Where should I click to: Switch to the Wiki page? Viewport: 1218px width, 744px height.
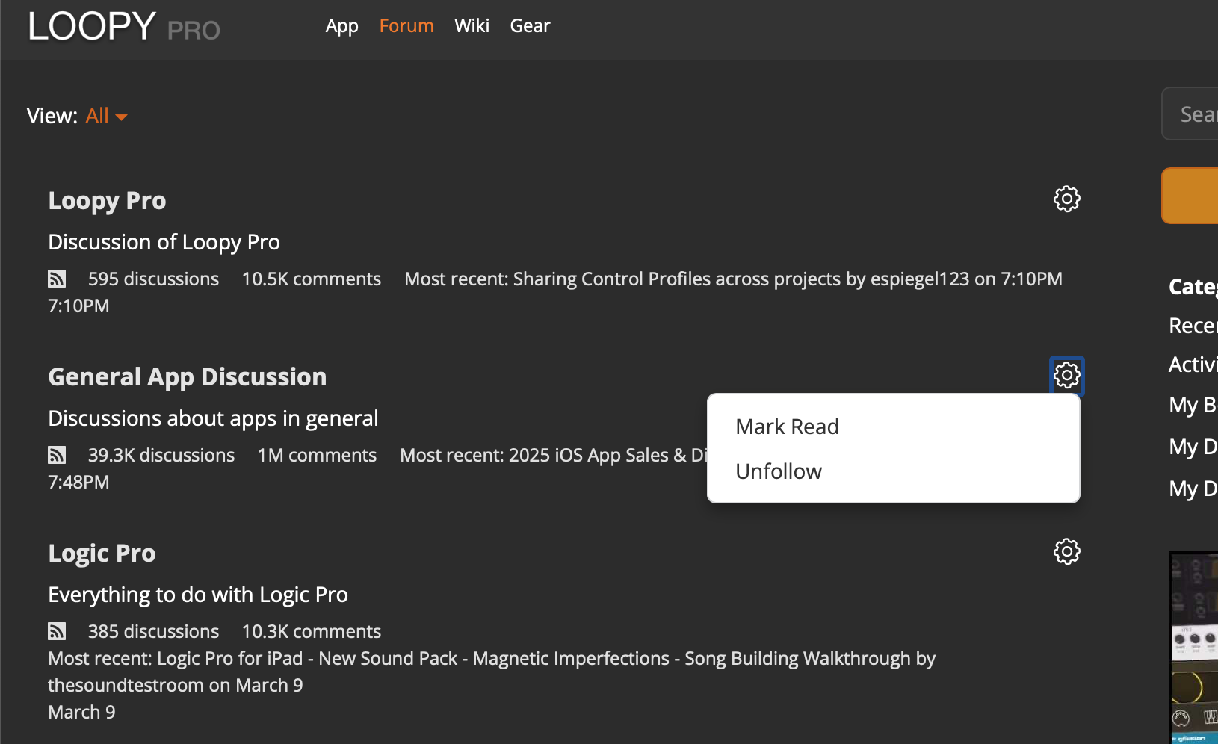472,26
